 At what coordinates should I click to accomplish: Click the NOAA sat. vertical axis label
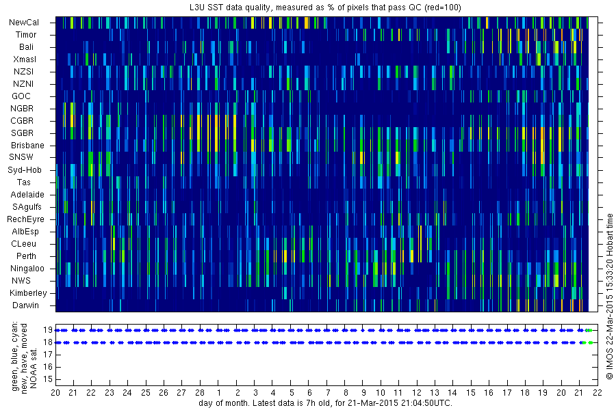click(34, 368)
